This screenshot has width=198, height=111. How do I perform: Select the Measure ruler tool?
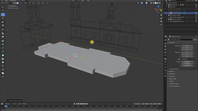point(3,33)
